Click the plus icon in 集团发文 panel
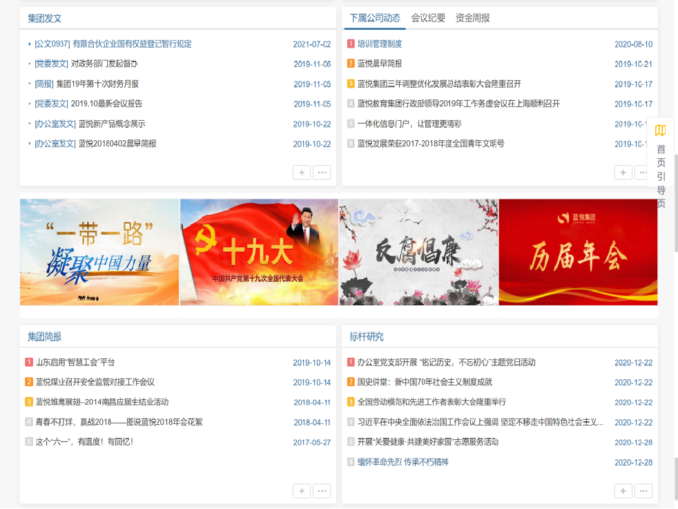This screenshot has width=678, height=509. [301, 173]
